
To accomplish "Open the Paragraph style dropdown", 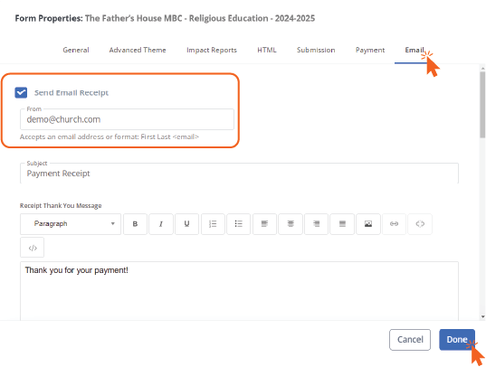I will tap(71, 224).
